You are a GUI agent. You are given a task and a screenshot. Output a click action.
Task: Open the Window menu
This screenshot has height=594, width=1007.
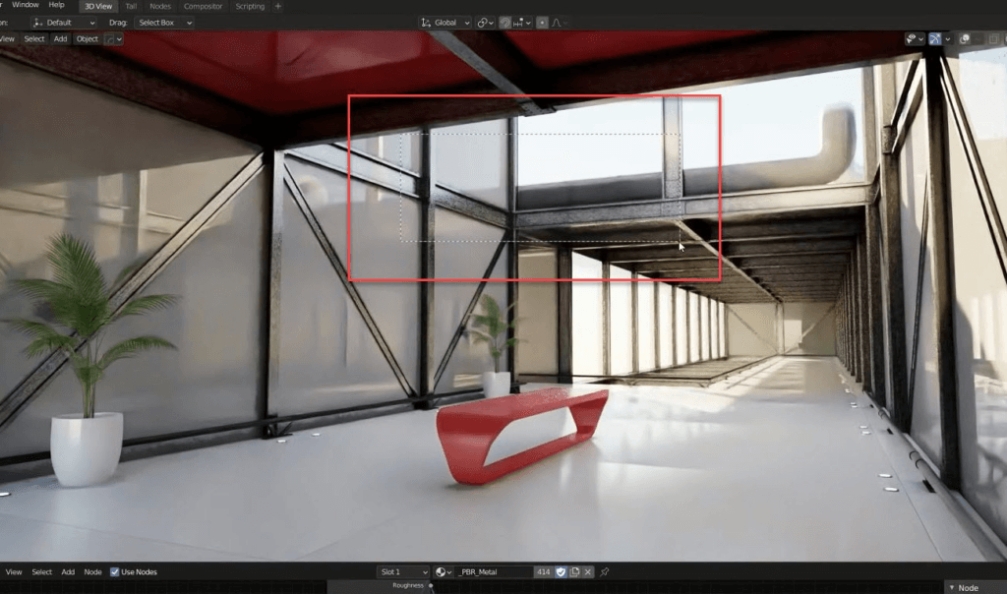point(26,5)
